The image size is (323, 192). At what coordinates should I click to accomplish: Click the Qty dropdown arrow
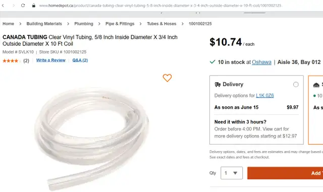[235, 173]
